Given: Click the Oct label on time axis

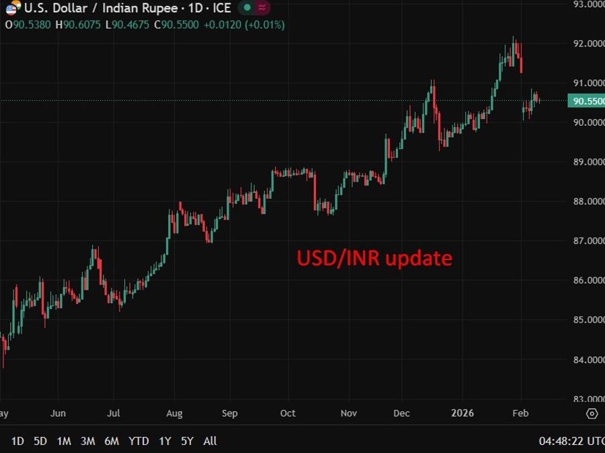Looking at the screenshot, I should [288, 413].
